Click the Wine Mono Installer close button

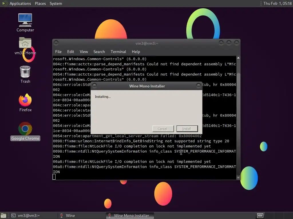(199, 86)
